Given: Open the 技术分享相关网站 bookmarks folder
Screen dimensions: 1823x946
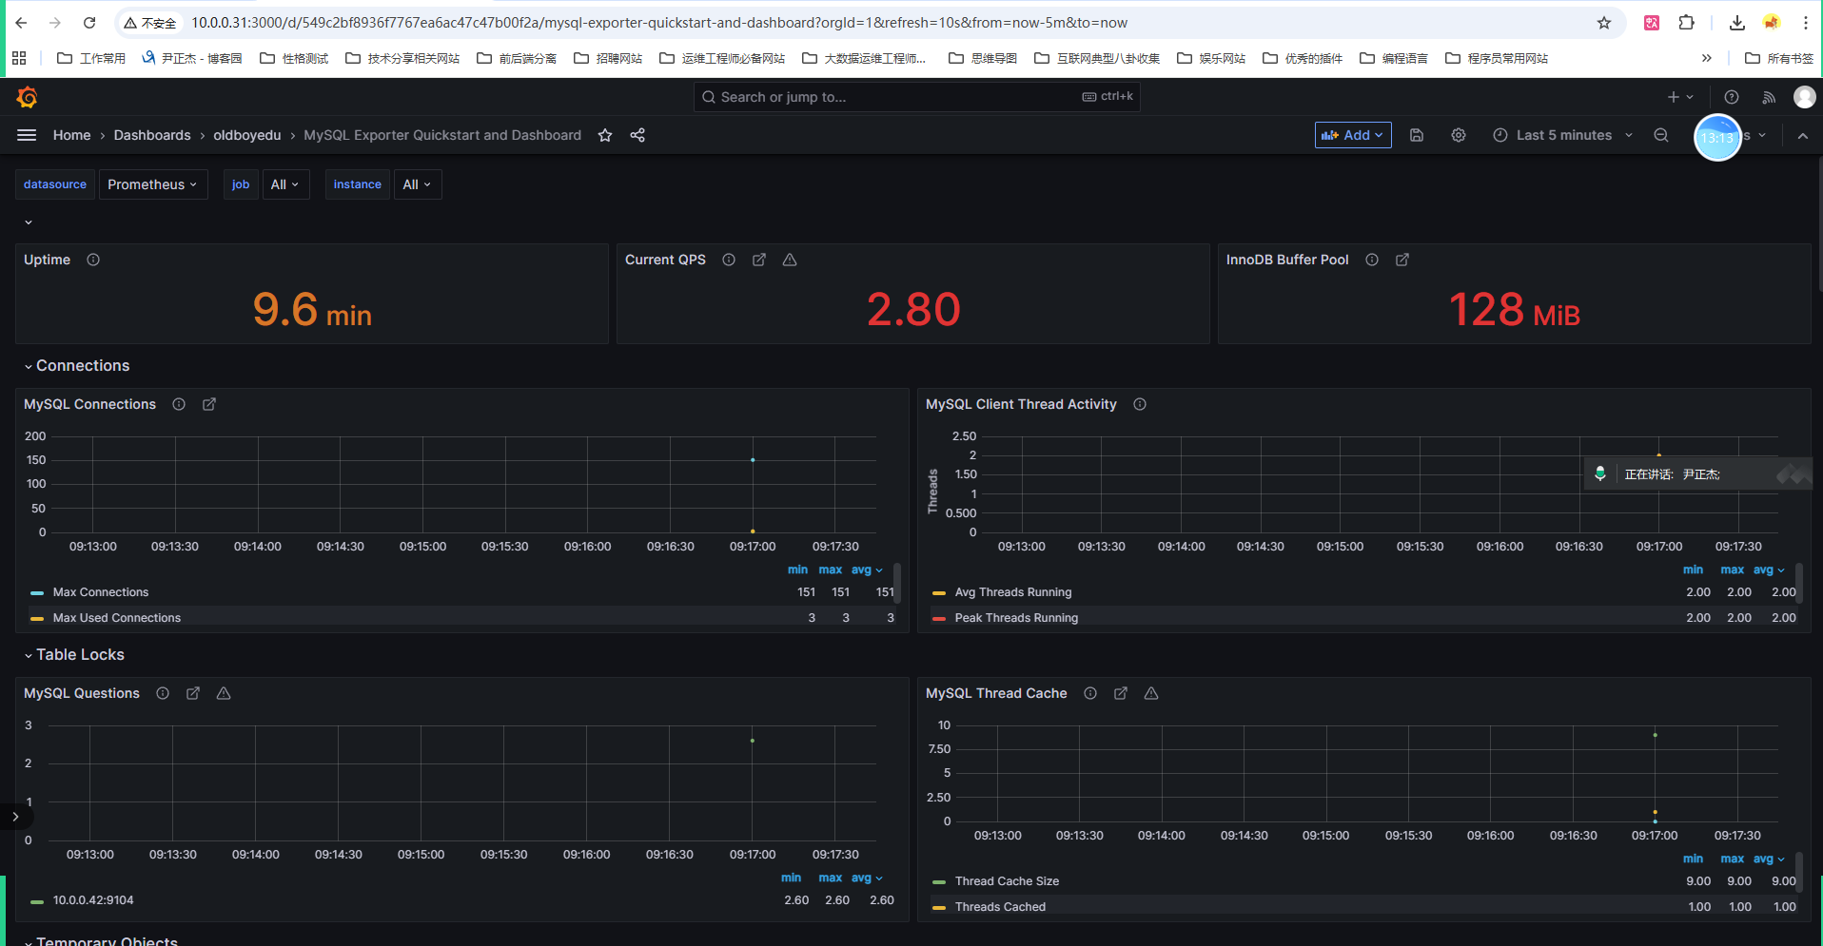Looking at the screenshot, I should pyautogui.click(x=402, y=58).
